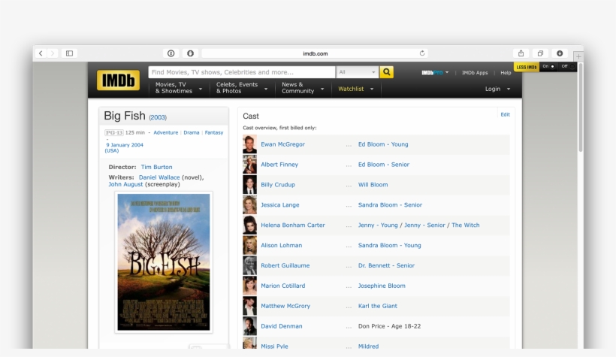Click the Fantasy genre link
Screen dimensions: 616x357
pos(213,132)
